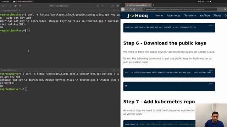This screenshot has width=227, height=127.
Task: Close the vagrant@worker terminal pane
Action: point(118,70)
